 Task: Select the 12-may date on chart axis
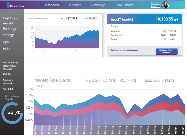click(35, 130)
